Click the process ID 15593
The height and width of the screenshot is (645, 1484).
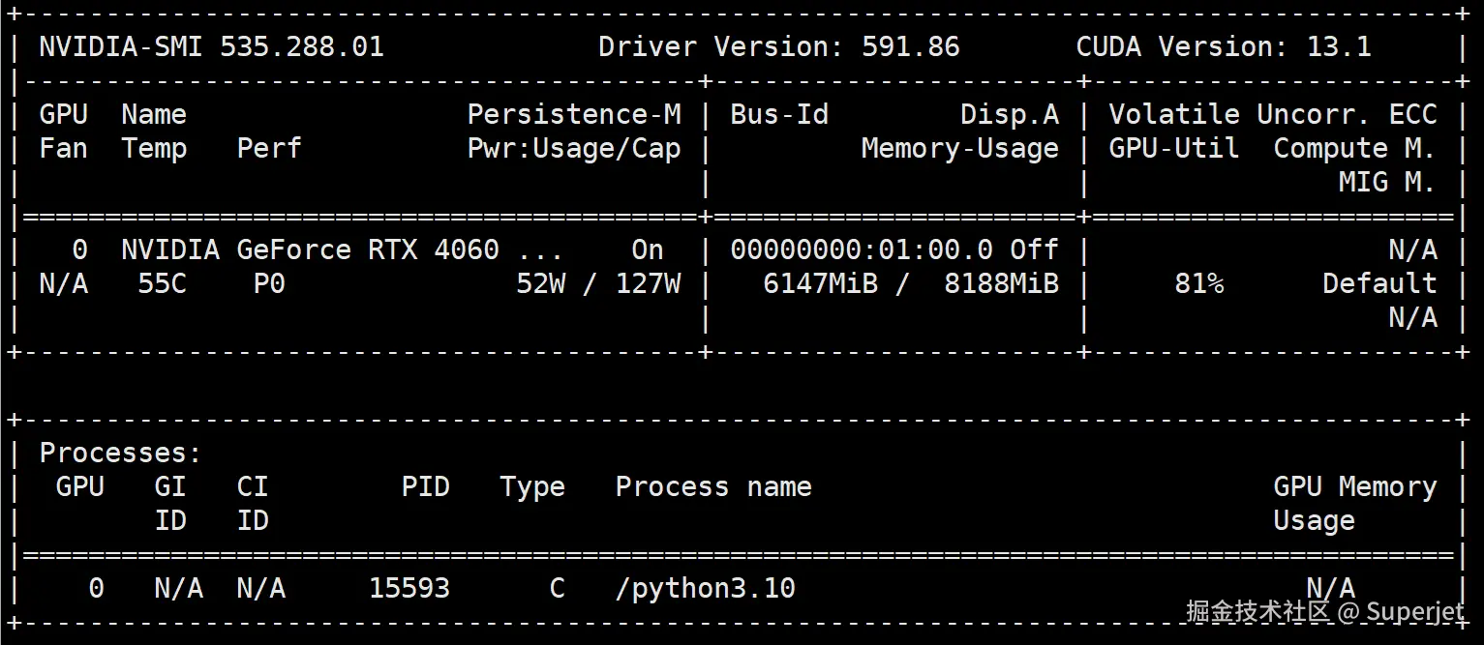[409, 588]
